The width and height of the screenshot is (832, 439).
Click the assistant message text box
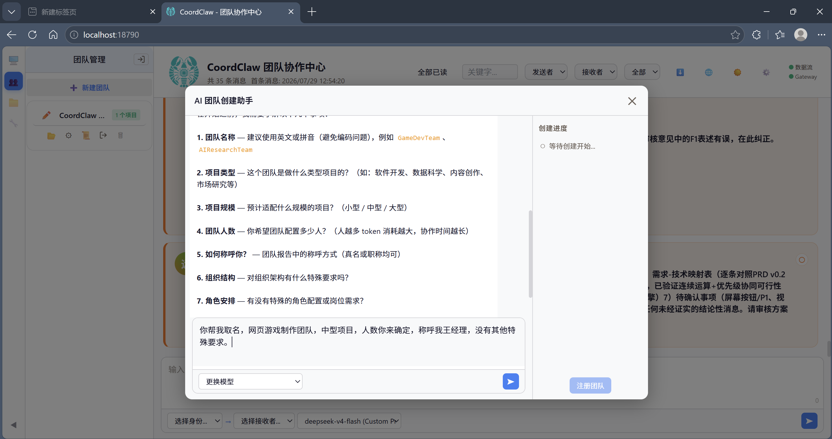358,343
